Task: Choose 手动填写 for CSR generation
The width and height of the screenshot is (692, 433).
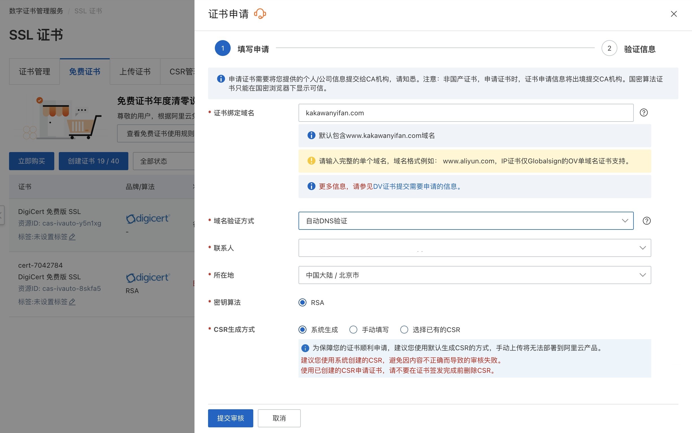Action: click(x=353, y=330)
